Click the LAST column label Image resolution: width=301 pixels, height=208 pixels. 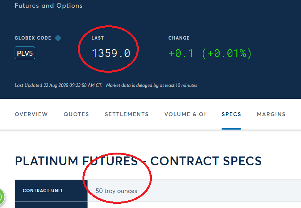[x=98, y=38]
